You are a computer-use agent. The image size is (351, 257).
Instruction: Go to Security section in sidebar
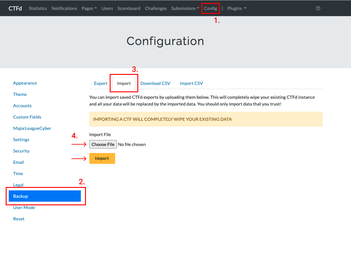coord(21,151)
